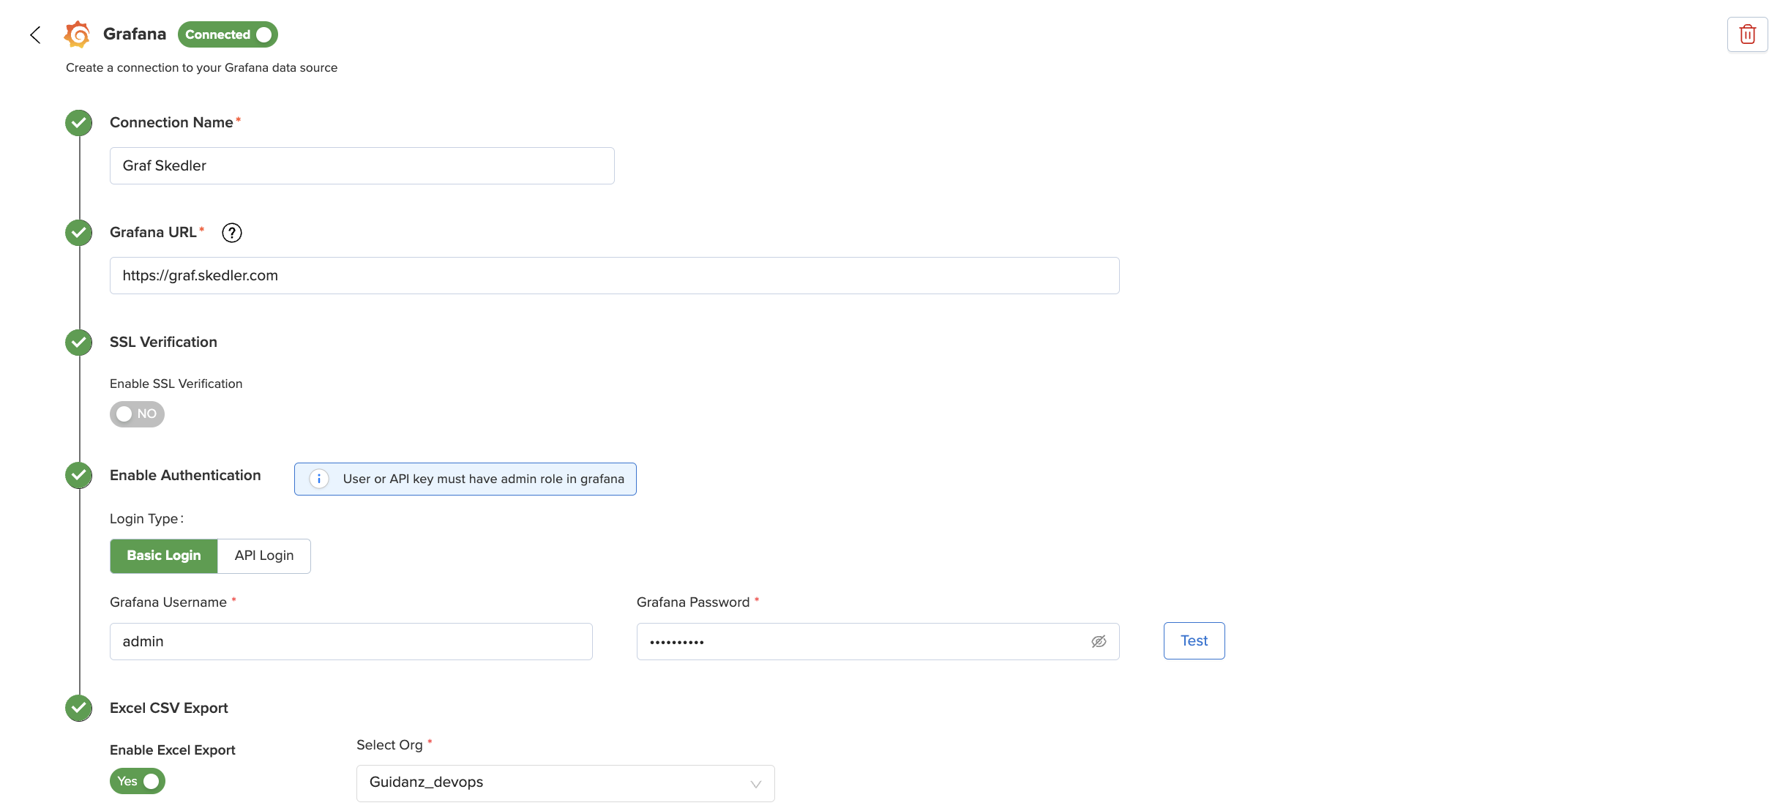Click the SSL Verification green checkmark
Screen dimensions: 1780x811
pos(79,343)
